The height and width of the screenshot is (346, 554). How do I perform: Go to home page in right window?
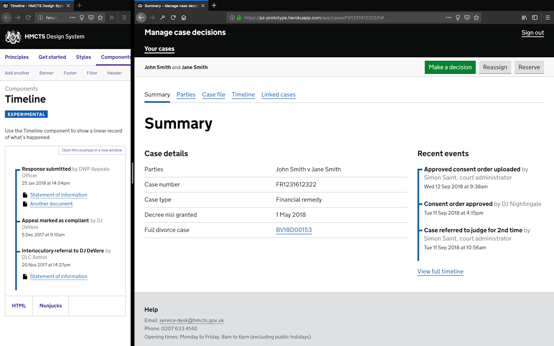pyautogui.click(x=184, y=18)
